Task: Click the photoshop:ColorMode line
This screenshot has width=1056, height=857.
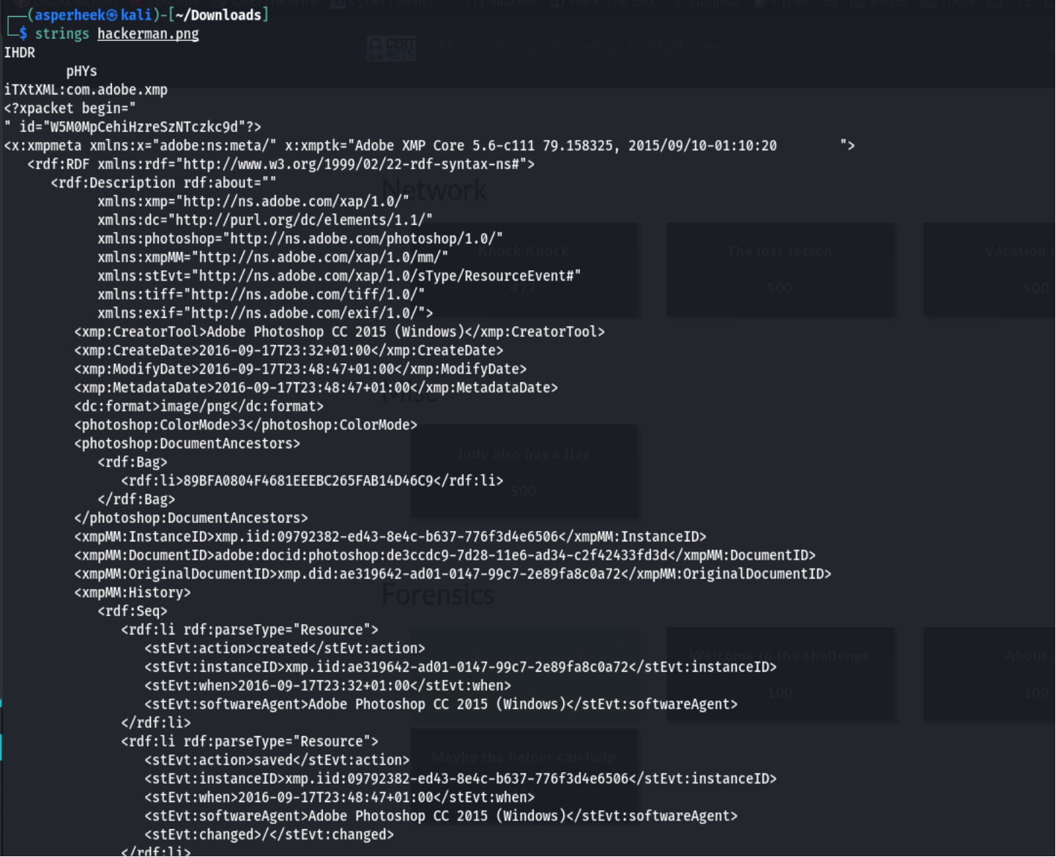Action: tap(245, 425)
